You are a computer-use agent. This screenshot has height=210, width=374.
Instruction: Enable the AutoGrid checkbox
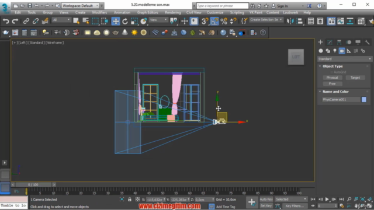pos(331,72)
